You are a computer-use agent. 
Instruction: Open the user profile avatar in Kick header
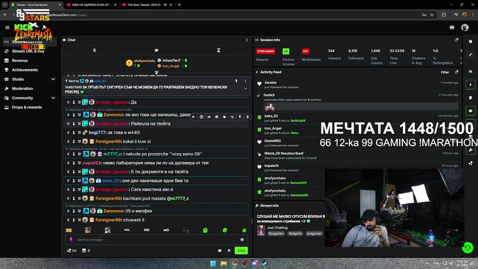click(465, 27)
